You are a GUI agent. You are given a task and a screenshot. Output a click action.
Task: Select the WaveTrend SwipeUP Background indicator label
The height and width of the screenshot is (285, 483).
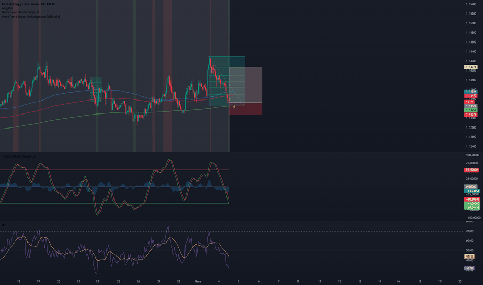tap(31, 17)
